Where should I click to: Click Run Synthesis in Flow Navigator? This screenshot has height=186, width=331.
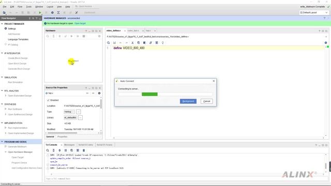click(x=15, y=109)
